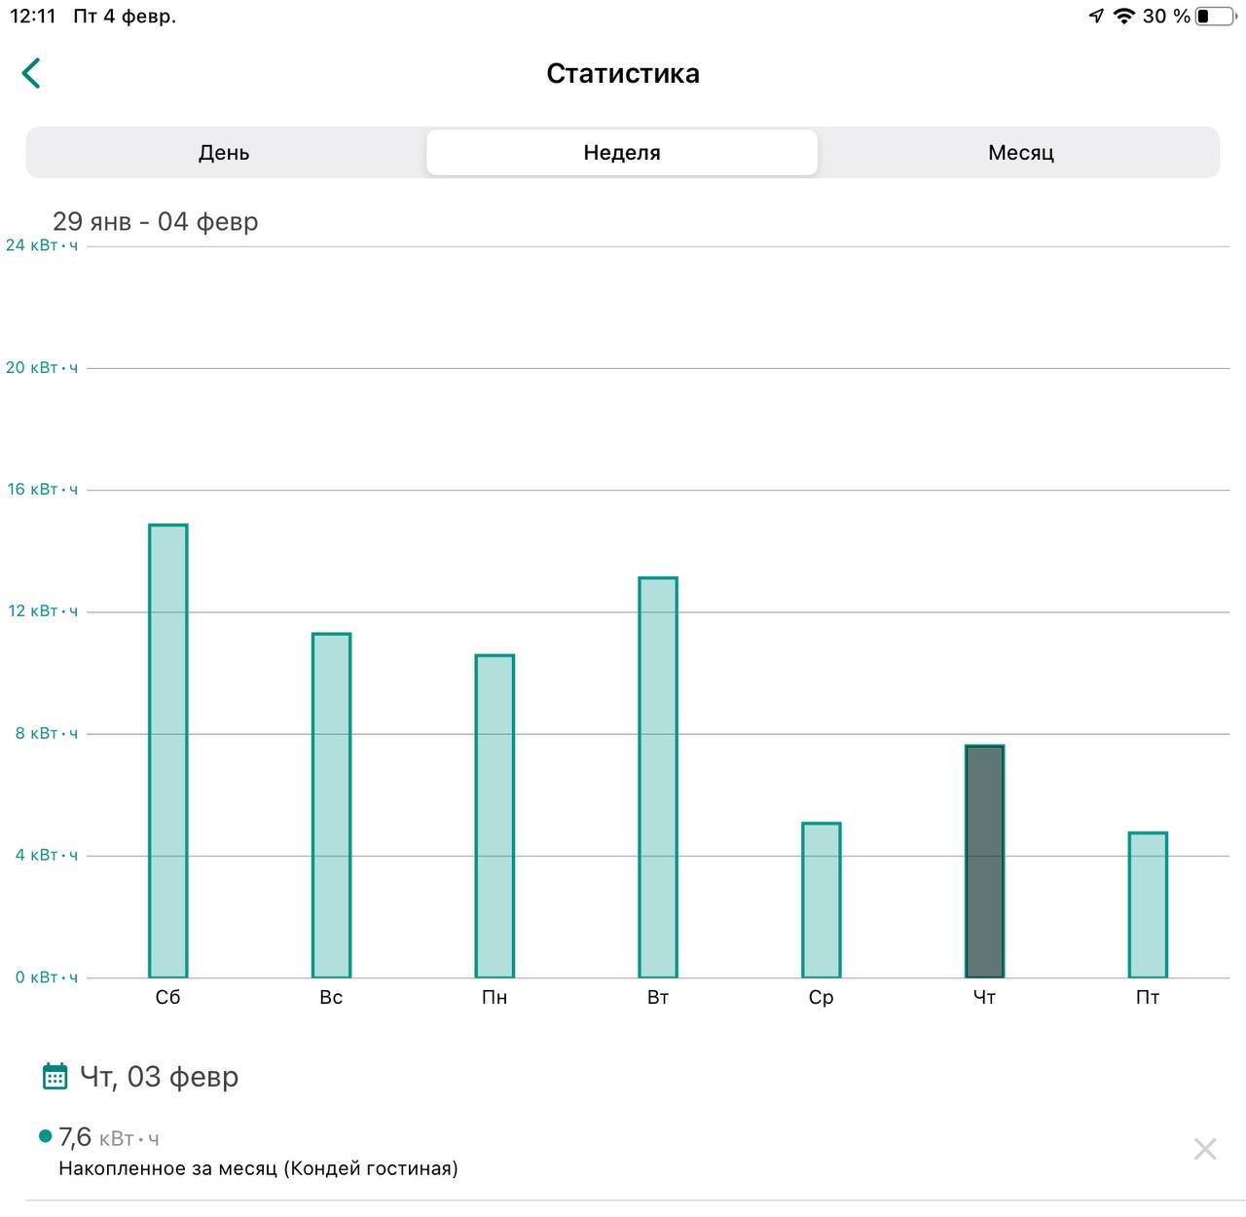The height and width of the screenshot is (1217, 1246).
Task: Tap the 29 янв - 04 февр date range
Action: coord(156,222)
